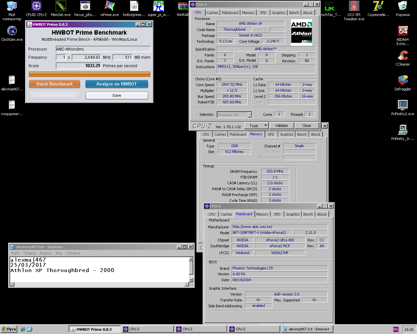Launch PriFinitty2.exe desktop icon

click(x=403, y=108)
